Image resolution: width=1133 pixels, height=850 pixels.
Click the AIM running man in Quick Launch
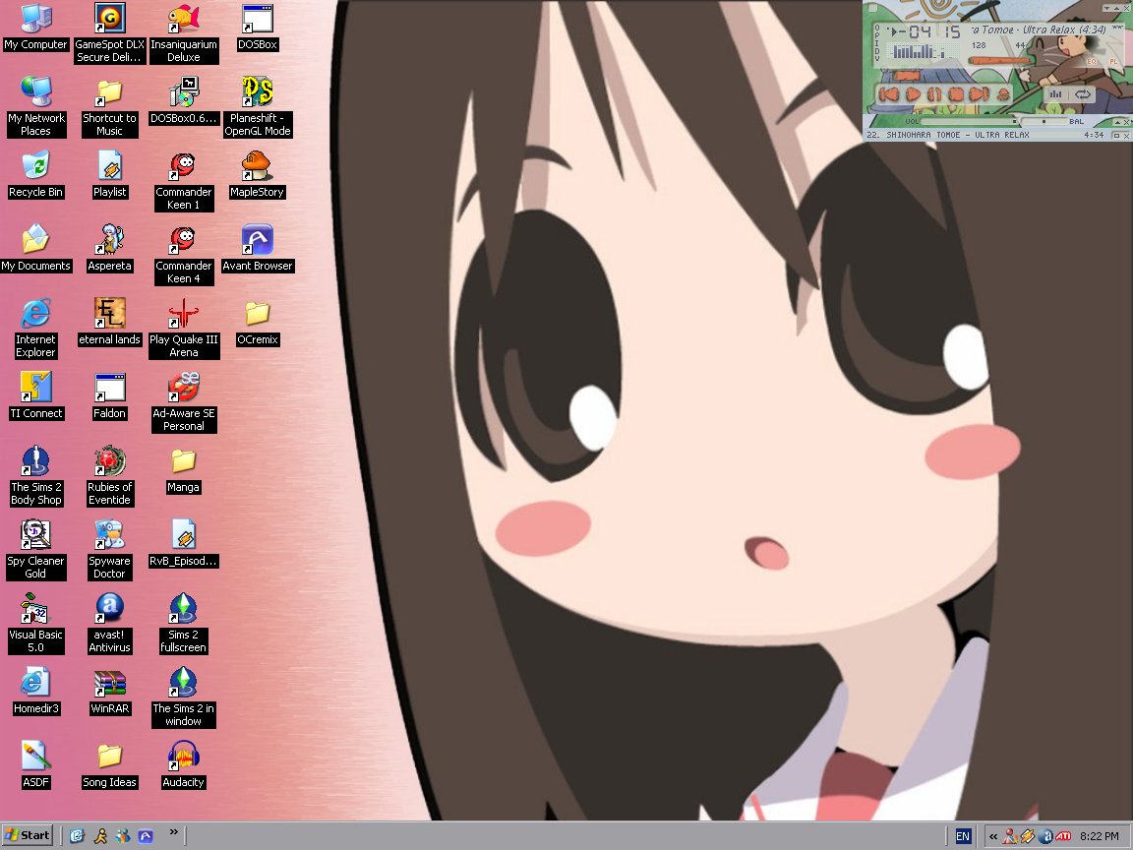100,835
